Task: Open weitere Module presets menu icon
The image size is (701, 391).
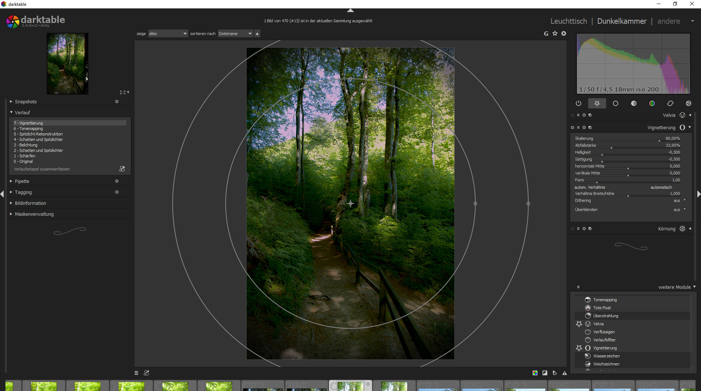Action: pyautogui.click(x=578, y=287)
